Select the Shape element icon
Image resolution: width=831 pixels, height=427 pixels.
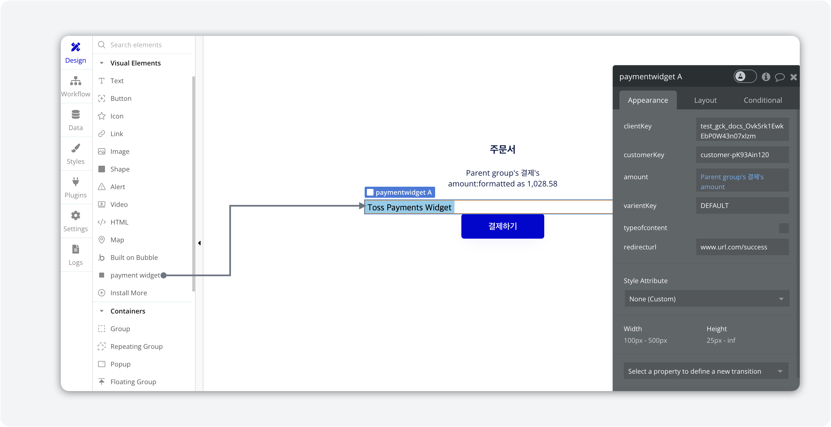pos(102,169)
